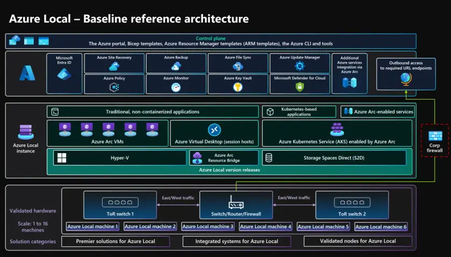Click the Hyper-V Windows logo icon
Image resolution: width=451 pixels, height=257 pixels.
62,158
